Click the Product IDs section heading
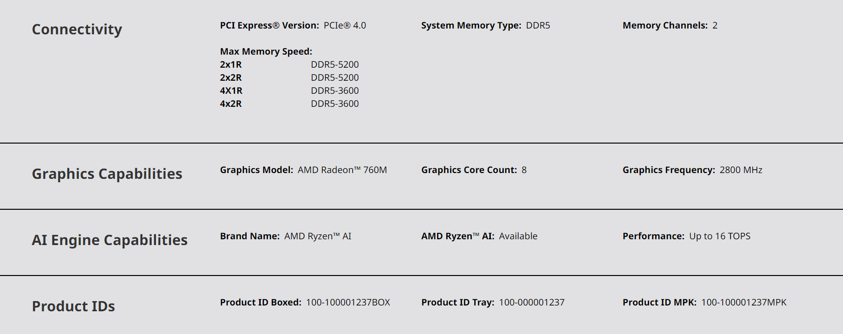Viewport: 843px width, 334px height. 74,306
